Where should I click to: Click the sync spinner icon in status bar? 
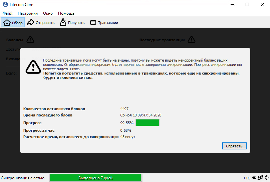coord(266,178)
